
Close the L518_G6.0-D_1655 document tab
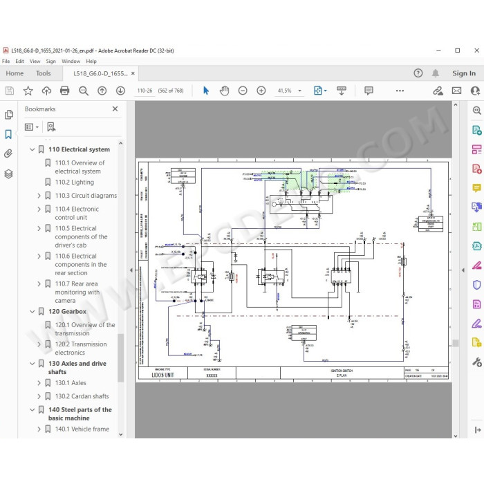click(x=133, y=73)
